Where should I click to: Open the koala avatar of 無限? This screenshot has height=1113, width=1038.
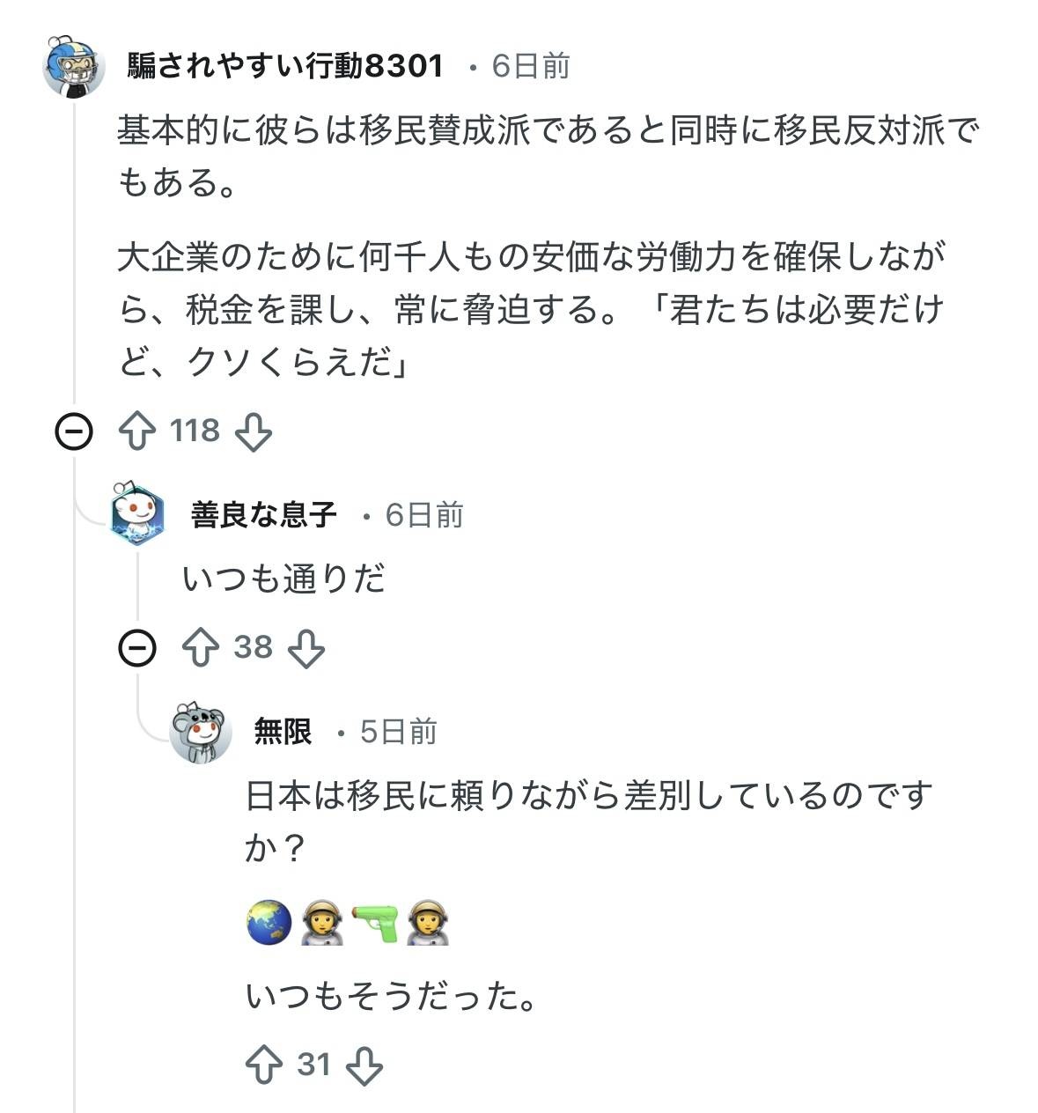coord(201,733)
